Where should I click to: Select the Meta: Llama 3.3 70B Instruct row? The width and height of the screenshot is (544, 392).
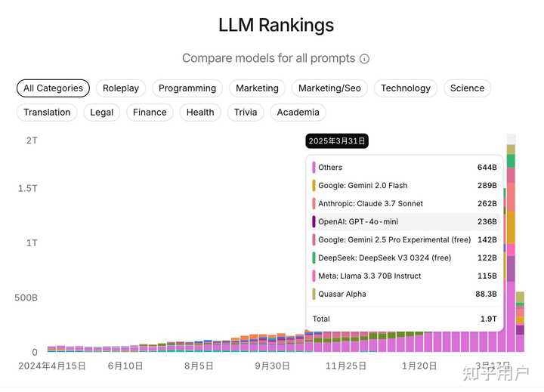pos(404,276)
